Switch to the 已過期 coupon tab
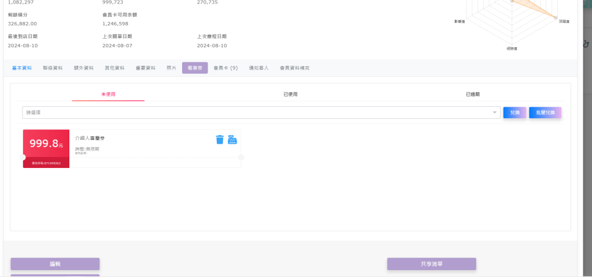The height and width of the screenshot is (277, 592). point(472,94)
